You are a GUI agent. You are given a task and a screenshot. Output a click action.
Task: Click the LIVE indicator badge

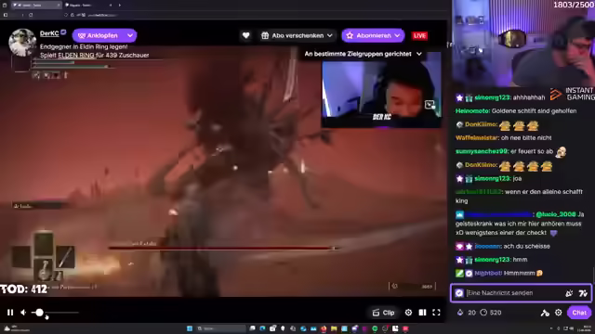click(419, 35)
